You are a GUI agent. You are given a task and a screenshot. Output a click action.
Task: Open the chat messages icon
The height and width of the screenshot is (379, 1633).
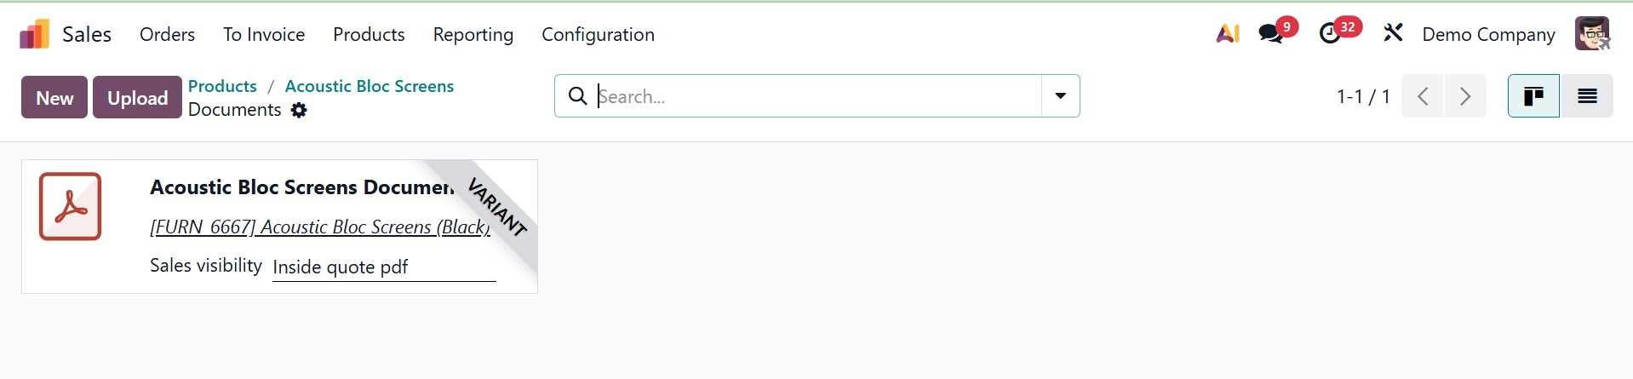pyautogui.click(x=1270, y=34)
